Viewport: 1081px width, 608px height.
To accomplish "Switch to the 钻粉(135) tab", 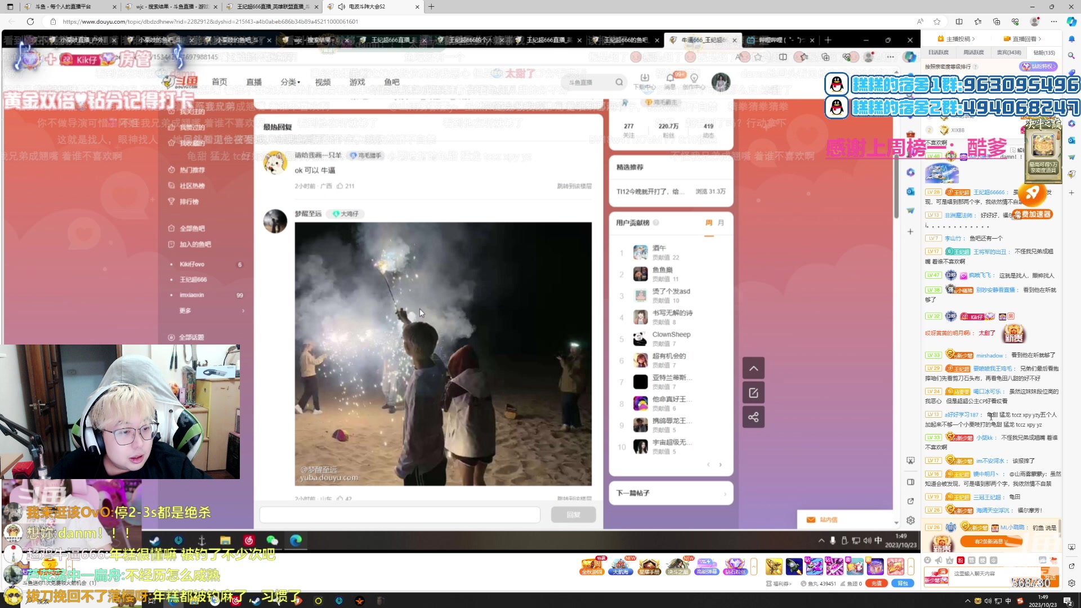I will pyautogui.click(x=1044, y=52).
